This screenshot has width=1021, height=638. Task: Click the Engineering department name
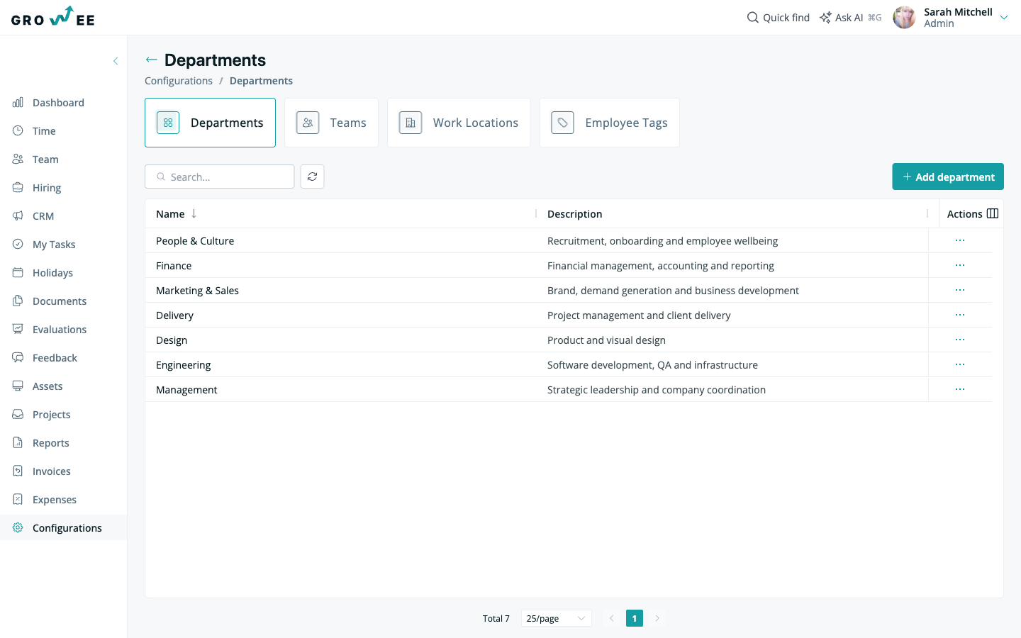[x=184, y=365]
